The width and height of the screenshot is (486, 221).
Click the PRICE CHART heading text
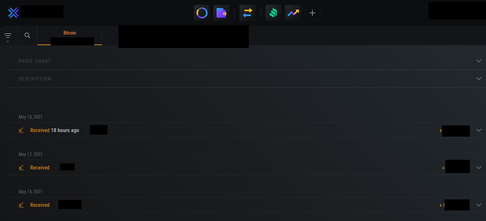35,61
